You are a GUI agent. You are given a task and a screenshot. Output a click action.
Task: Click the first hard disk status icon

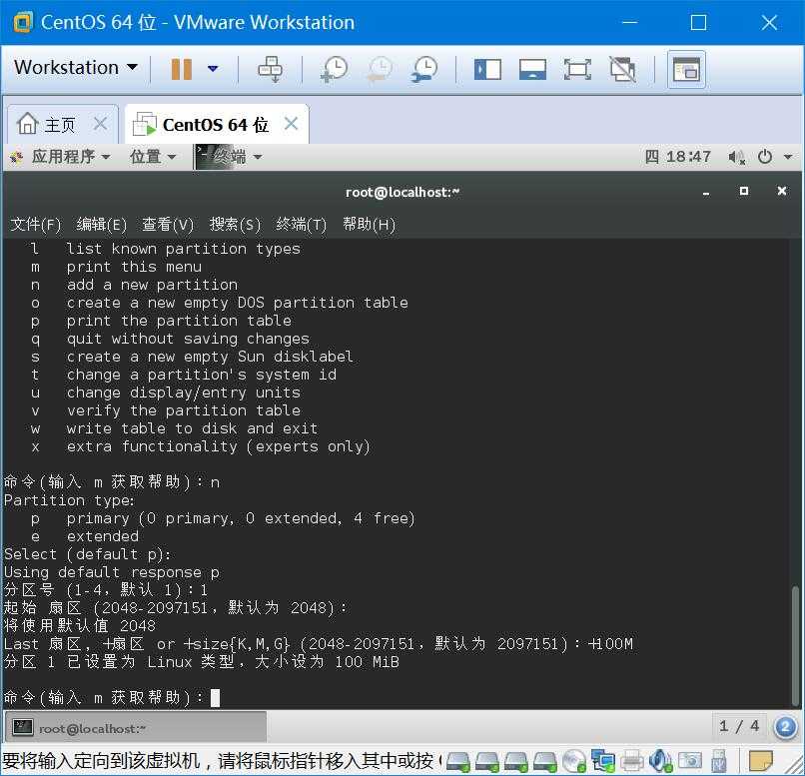pyautogui.click(x=458, y=761)
